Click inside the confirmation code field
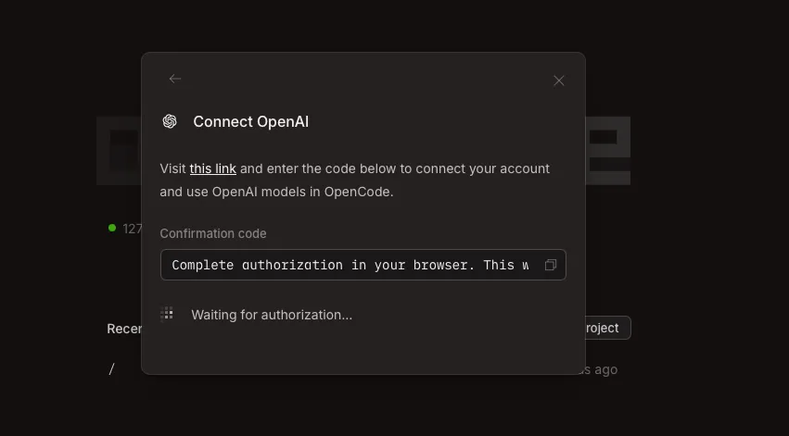789x436 pixels. (x=350, y=265)
